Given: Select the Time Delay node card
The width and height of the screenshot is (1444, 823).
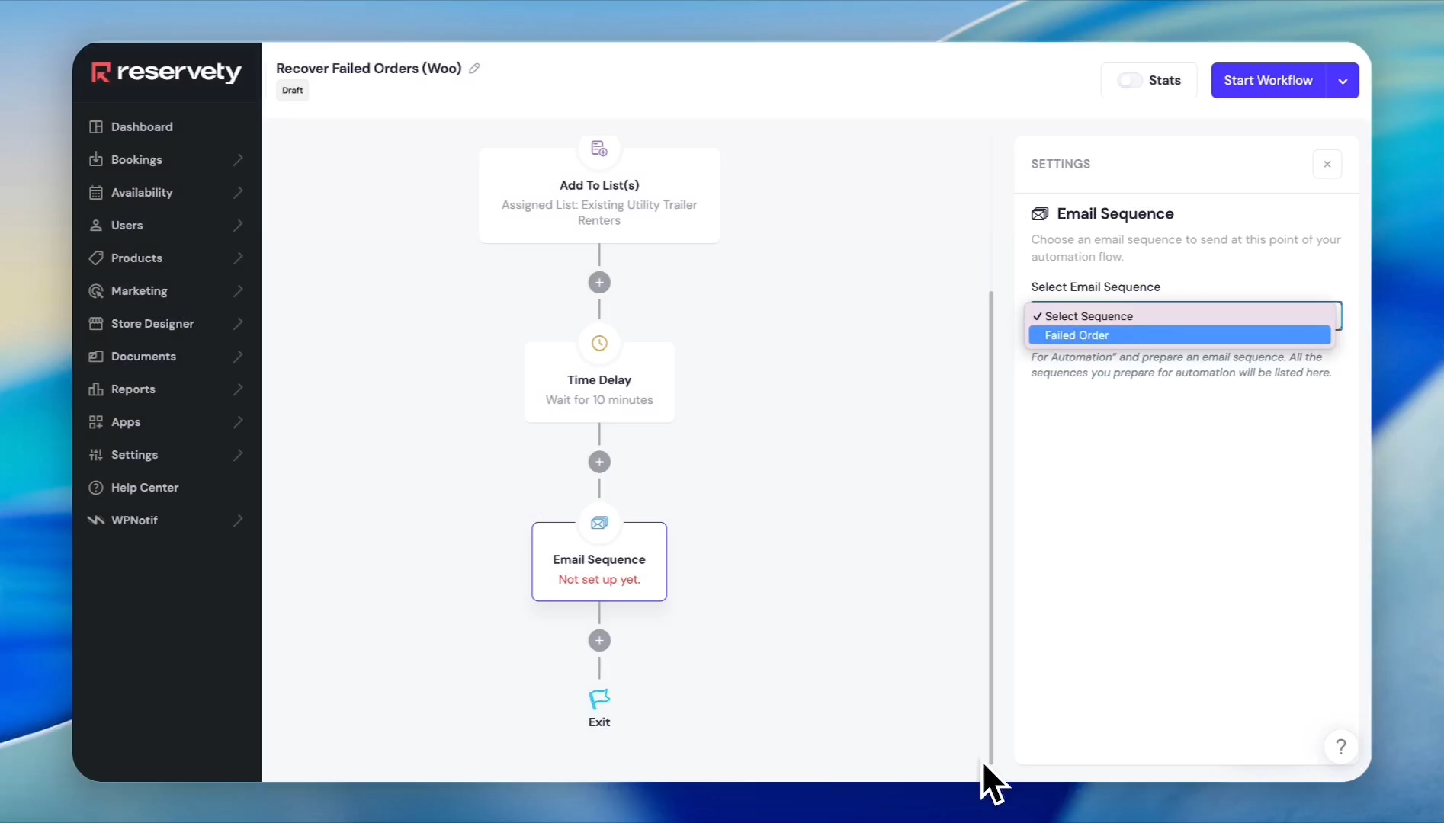Looking at the screenshot, I should tap(599, 382).
